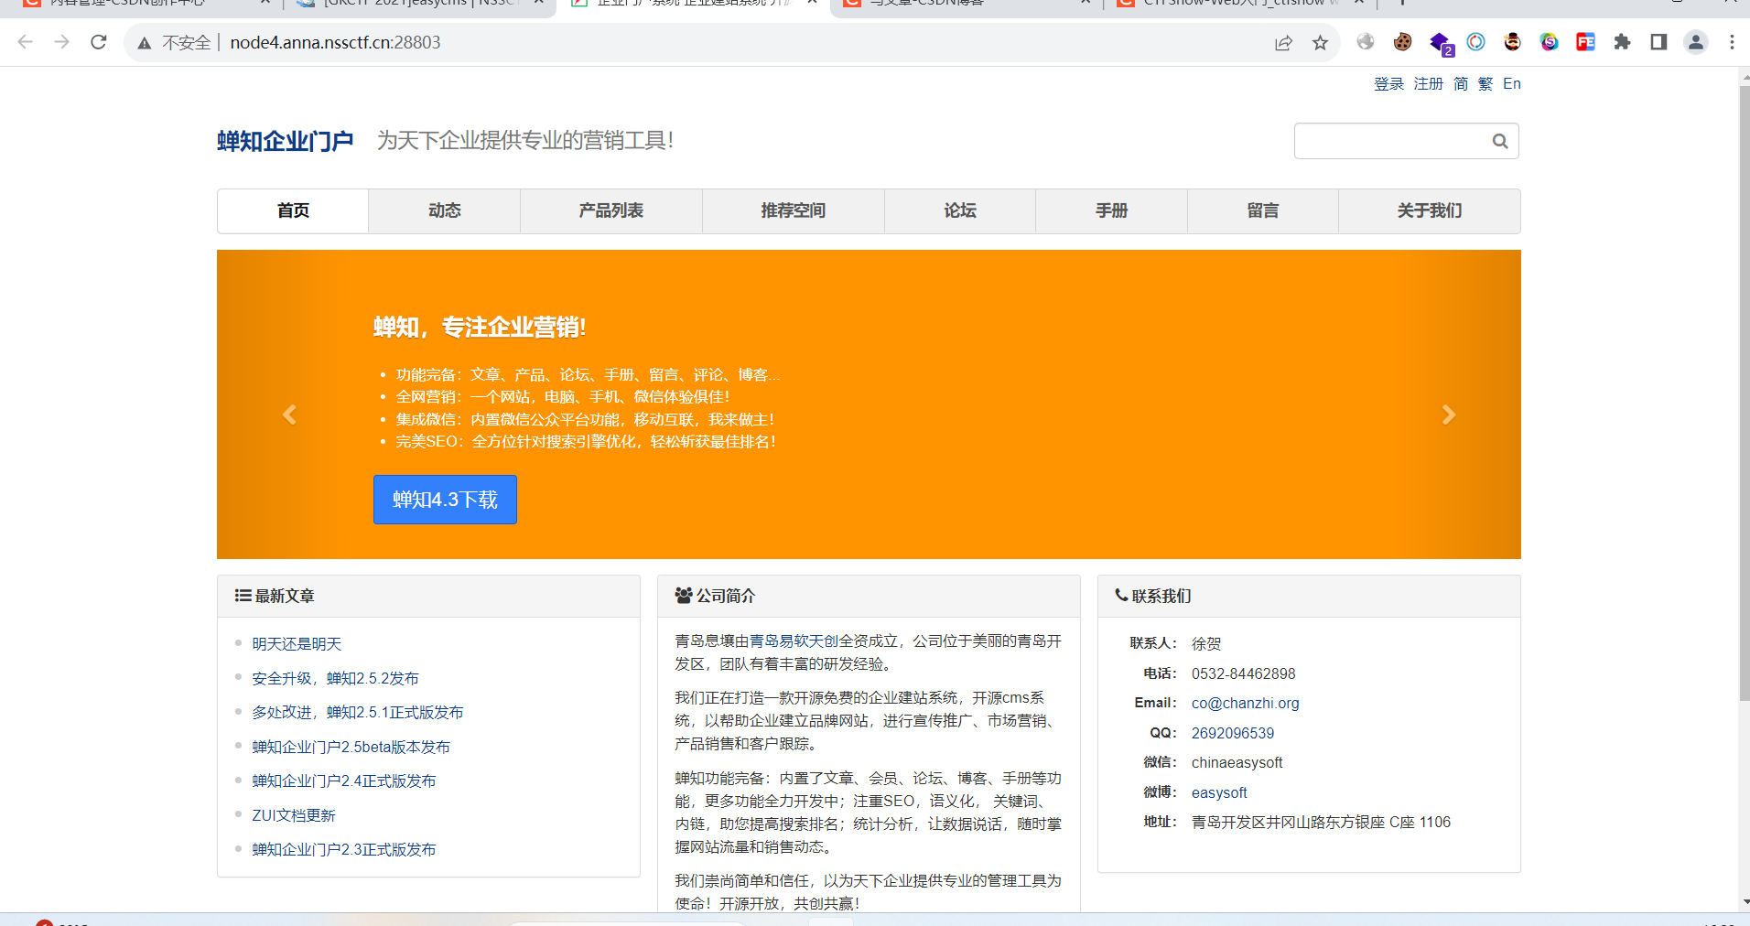Open article ZUI文档更新
This screenshot has height=926, width=1750.
(x=294, y=815)
